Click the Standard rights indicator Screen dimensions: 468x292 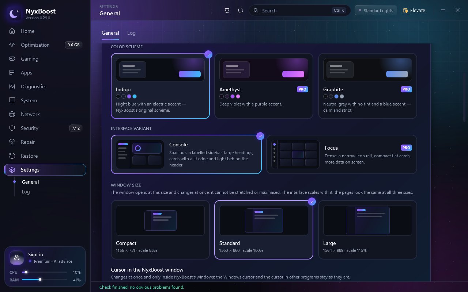click(x=376, y=11)
